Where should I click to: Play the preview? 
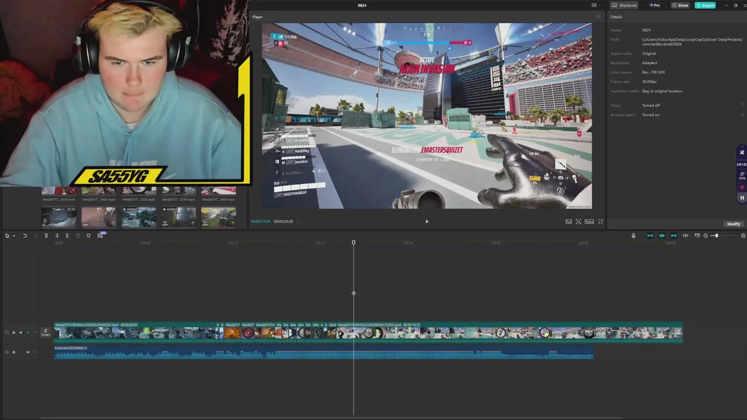point(427,222)
